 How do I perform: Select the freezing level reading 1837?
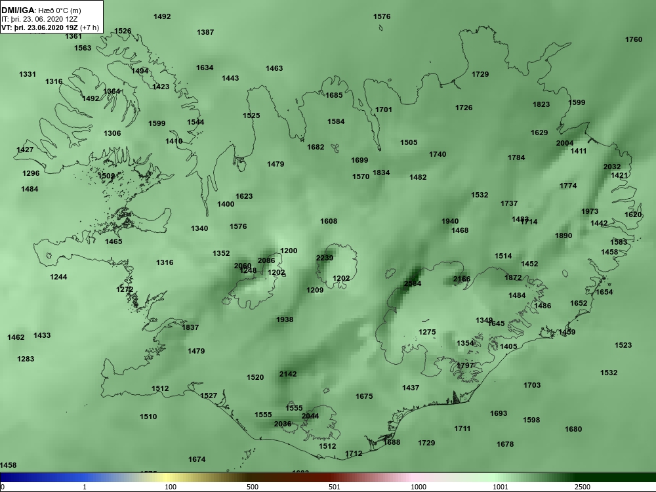coord(190,327)
